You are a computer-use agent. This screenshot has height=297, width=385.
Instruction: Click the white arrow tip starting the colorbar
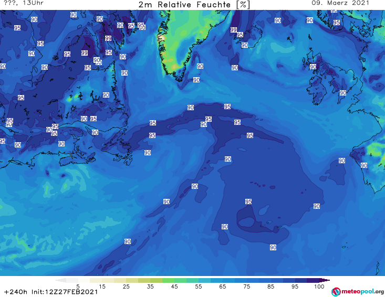tap(60, 280)
